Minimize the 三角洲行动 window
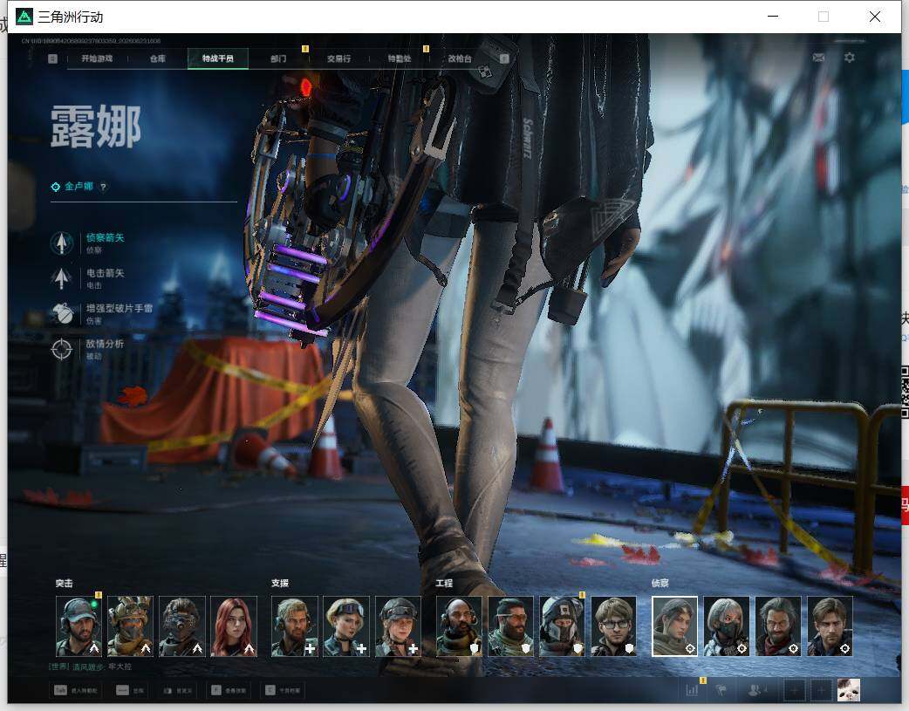The height and width of the screenshot is (711, 909). click(773, 17)
